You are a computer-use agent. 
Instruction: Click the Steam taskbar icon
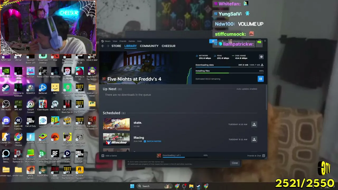coord(198,186)
